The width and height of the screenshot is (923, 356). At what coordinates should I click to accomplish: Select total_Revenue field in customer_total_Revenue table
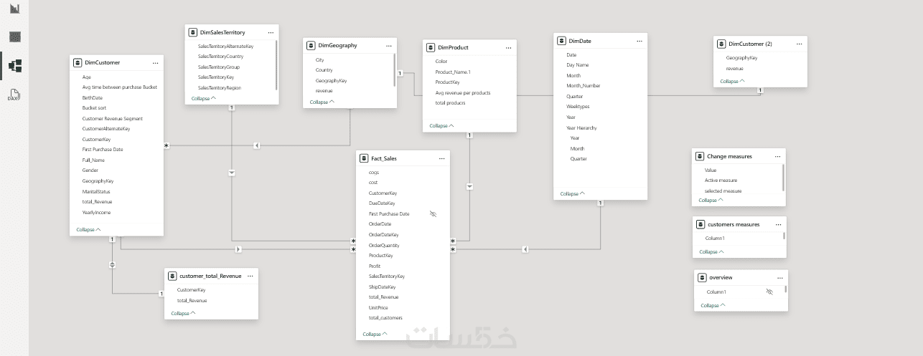192,301
